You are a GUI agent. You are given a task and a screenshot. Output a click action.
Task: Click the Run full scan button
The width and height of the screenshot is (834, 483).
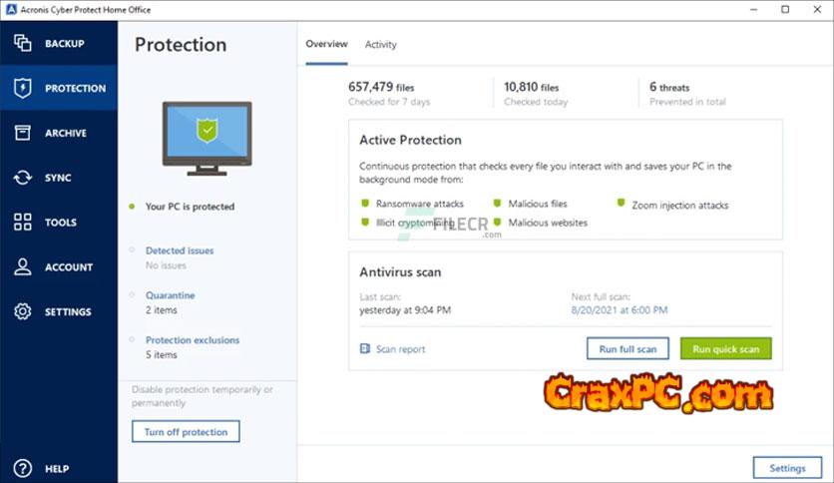[x=627, y=349]
